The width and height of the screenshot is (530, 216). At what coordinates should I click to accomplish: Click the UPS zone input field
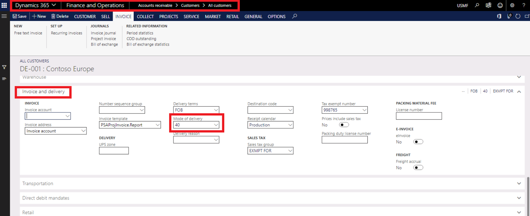[114, 151]
